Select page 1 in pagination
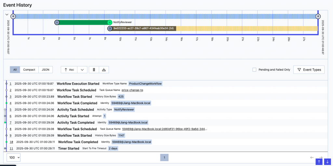Image resolution: width=333 pixels, height=166 pixels. point(164,158)
